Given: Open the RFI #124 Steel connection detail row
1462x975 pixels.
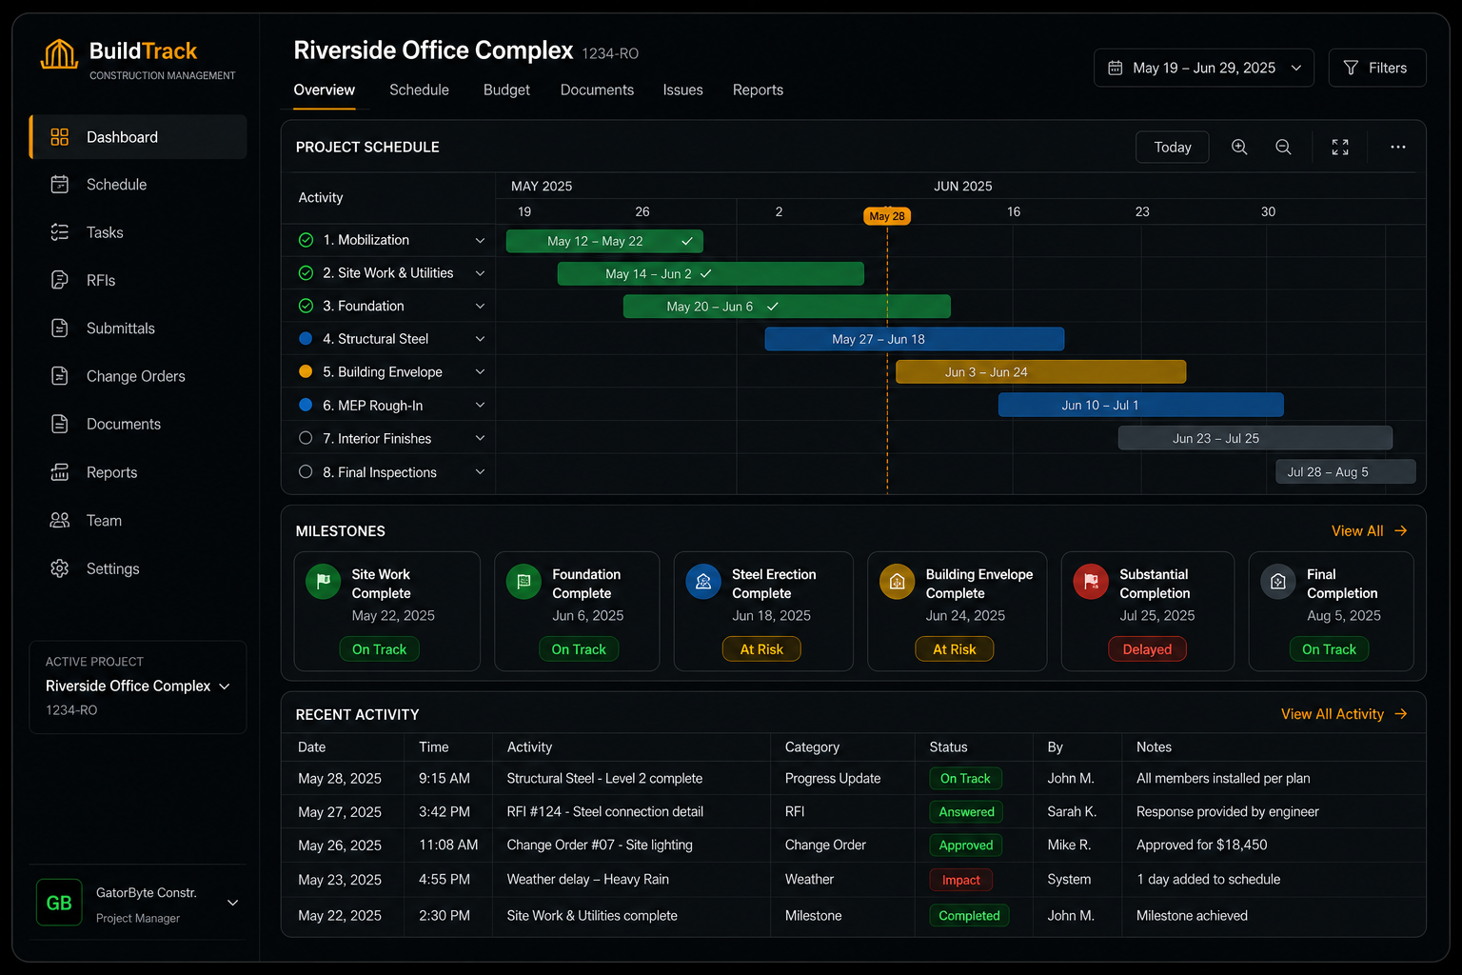Looking at the screenshot, I should coord(854,812).
